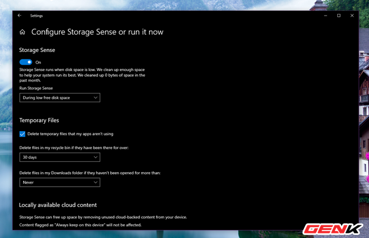The width and height of the screenshot is (369, 238).
Task: Maximize the Settings window
Action: (x=338, y=16)
